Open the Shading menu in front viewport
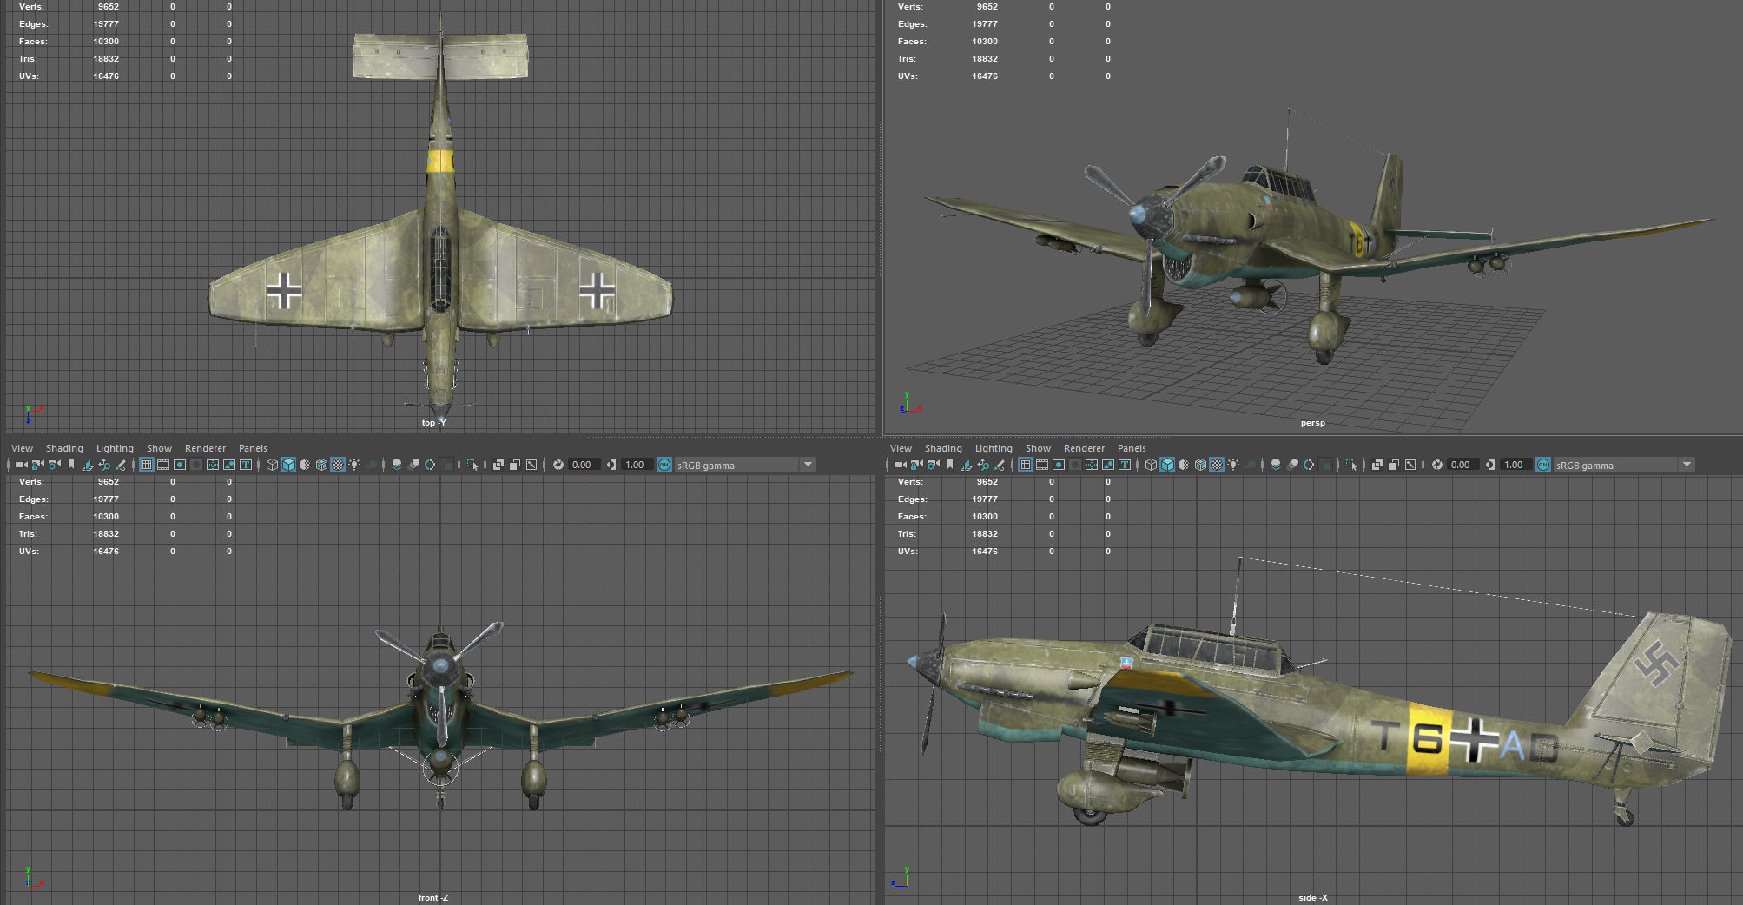1743x905 pixels. (65, 447)
